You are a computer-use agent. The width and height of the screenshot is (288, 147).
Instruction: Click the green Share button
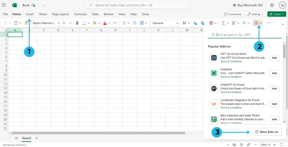(277, 14)
